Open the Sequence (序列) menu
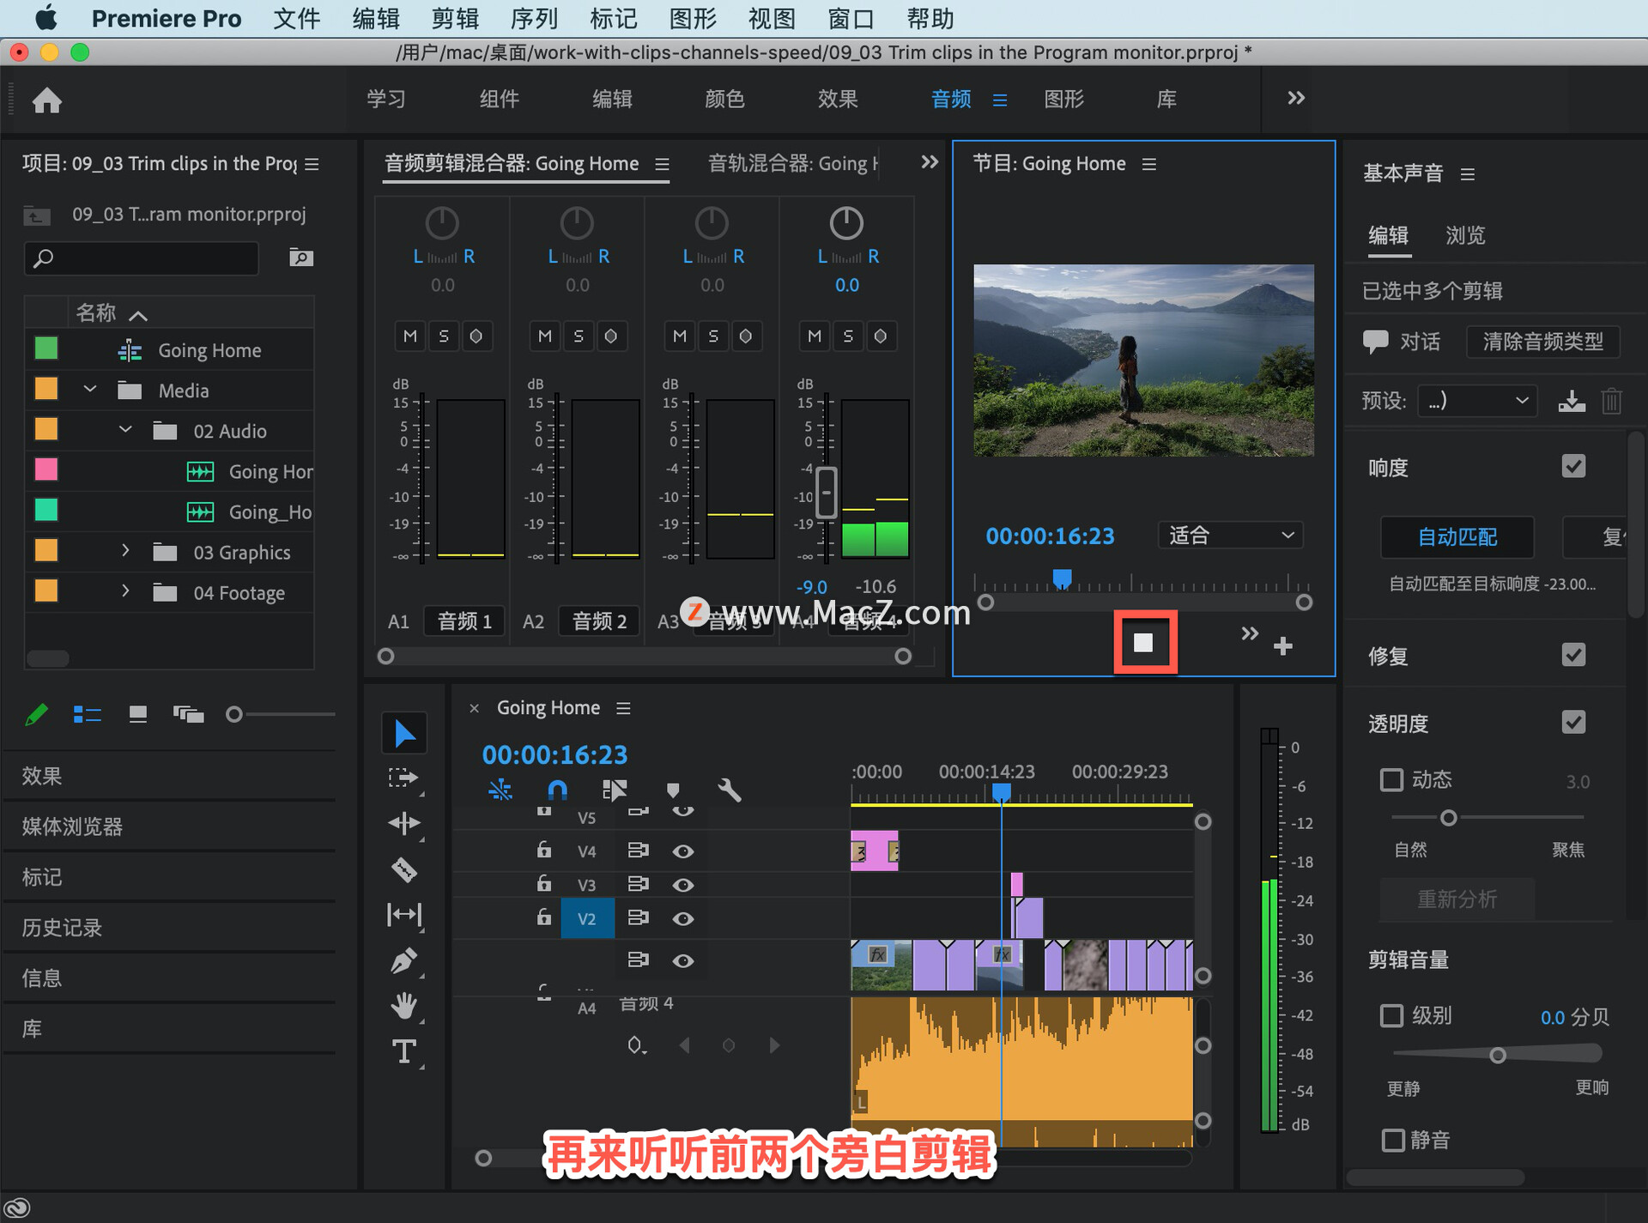Viewport: 1648px width, 1223px height. tap(533, 18)
